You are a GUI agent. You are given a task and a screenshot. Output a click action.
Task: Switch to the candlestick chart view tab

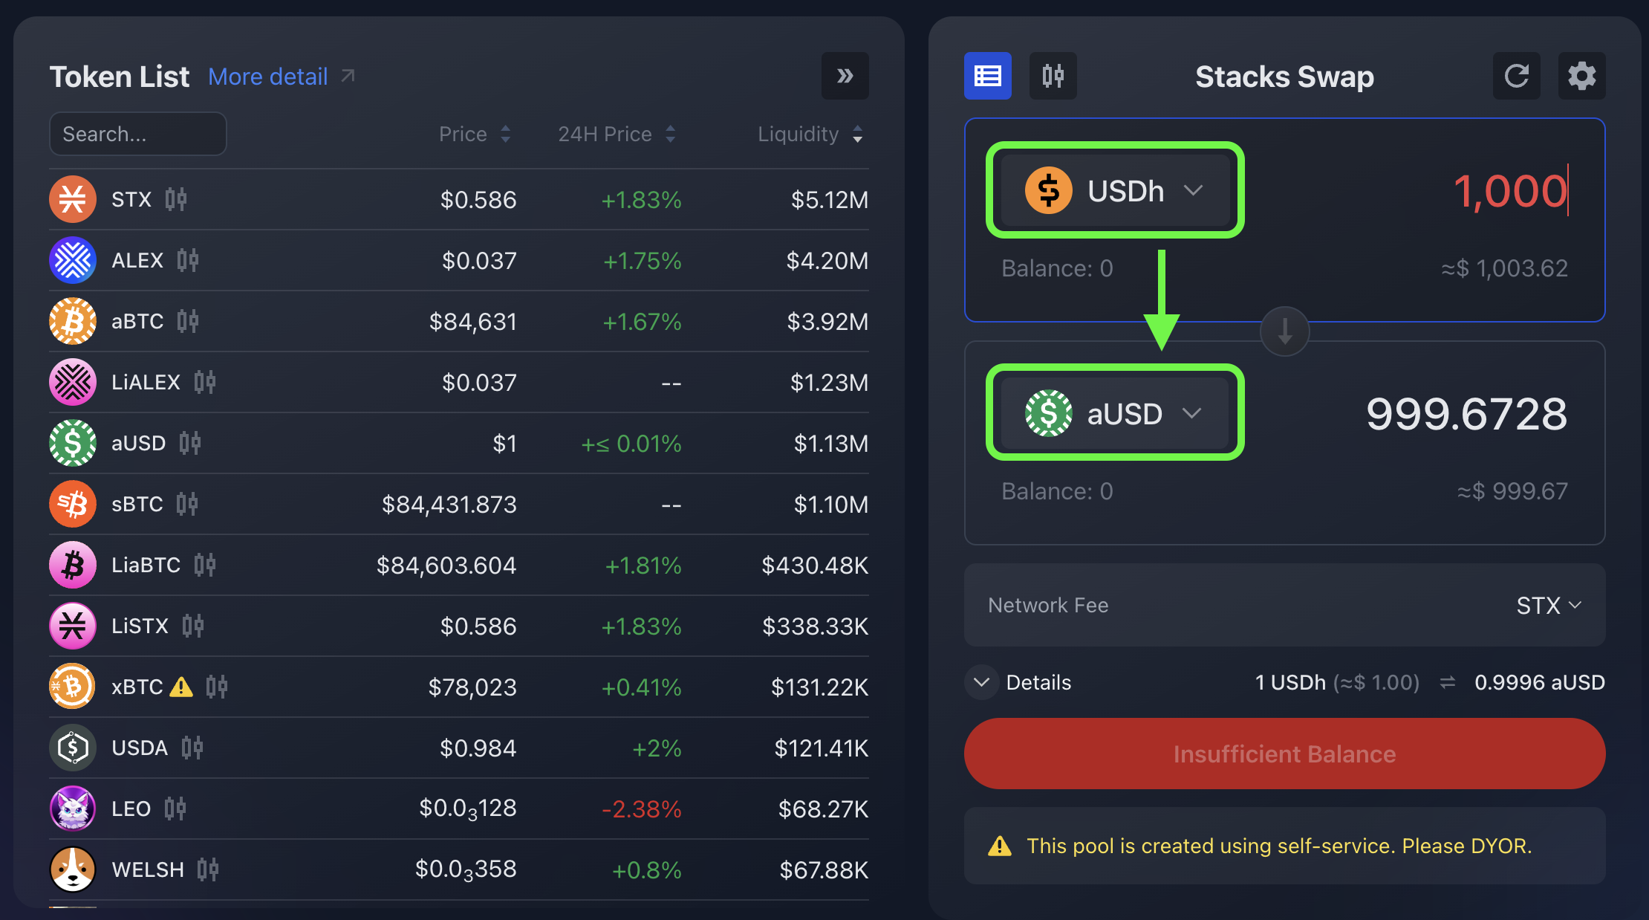(1053, 76)
